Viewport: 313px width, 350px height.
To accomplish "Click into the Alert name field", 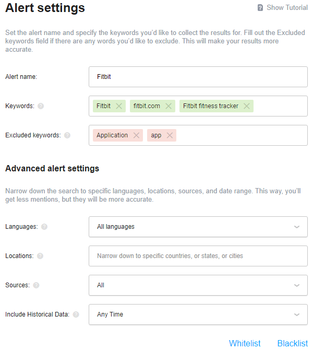I will coord(198,77).
